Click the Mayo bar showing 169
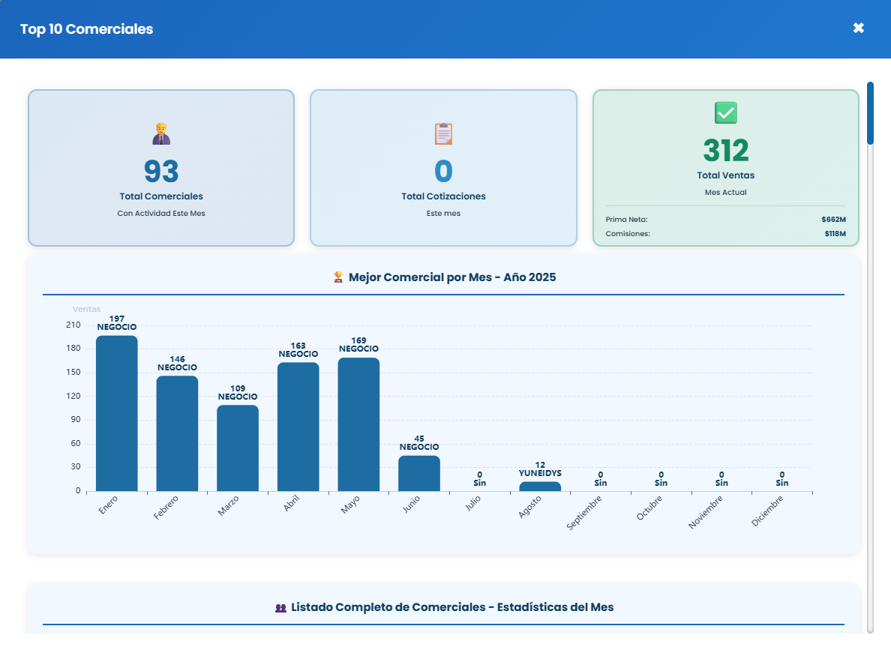Viewport: 891px width, 653px height. 358,424
